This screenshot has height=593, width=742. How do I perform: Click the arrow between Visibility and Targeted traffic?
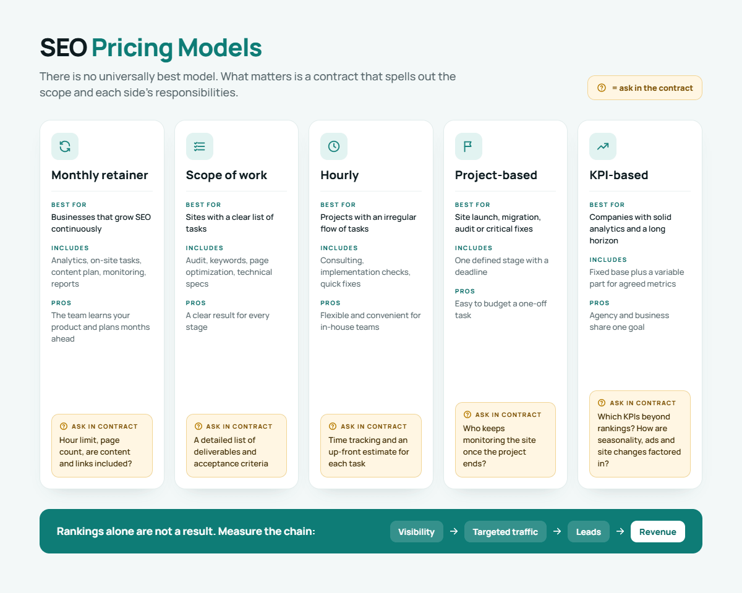tap(454, 531)
